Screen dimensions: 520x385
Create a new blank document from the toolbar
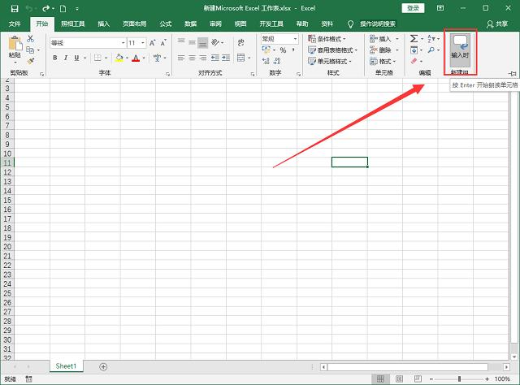pos(63,9)
